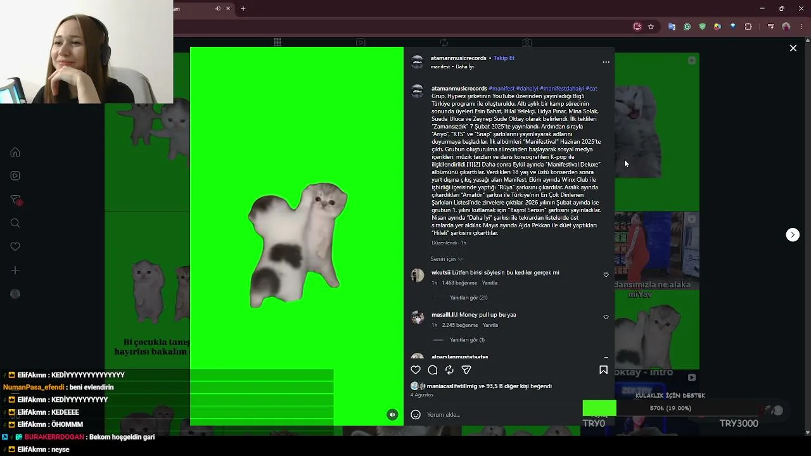Open the colorful circle extension icon
Viewport: 811px width, 456px height.
tap(717, 27)
